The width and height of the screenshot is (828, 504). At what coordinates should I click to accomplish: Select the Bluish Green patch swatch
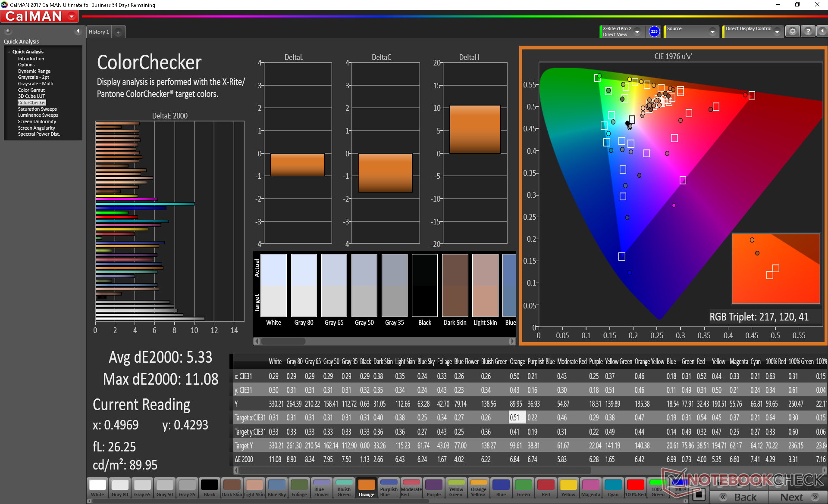point(344,488)
